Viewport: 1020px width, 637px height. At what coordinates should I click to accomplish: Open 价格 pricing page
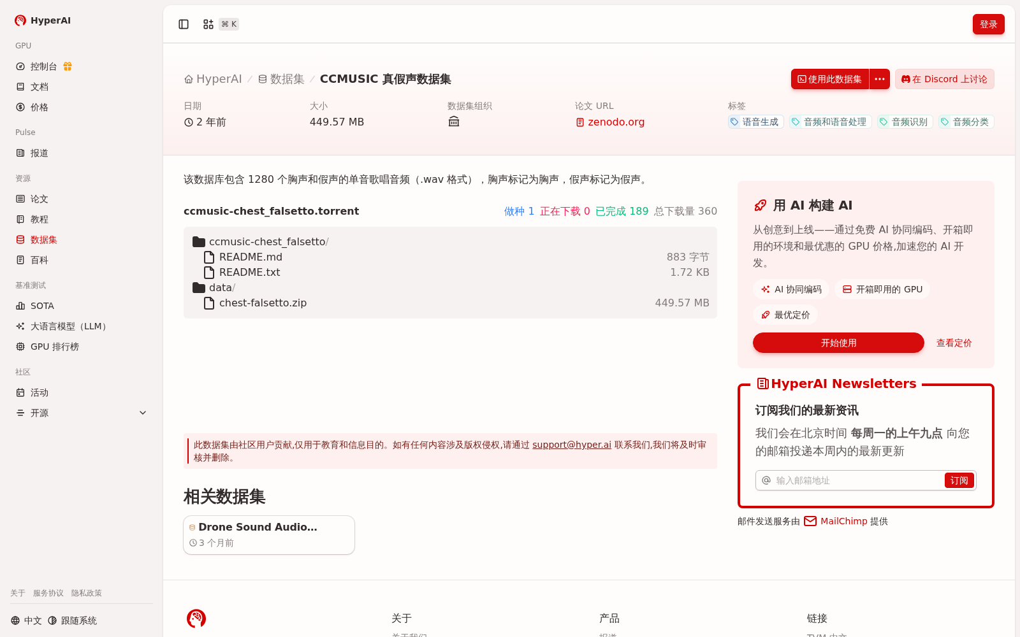(82, 107)
